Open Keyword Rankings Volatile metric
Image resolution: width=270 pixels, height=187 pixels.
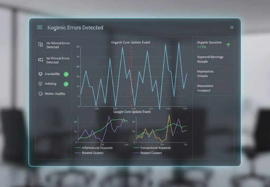click(x=210, y=59)
